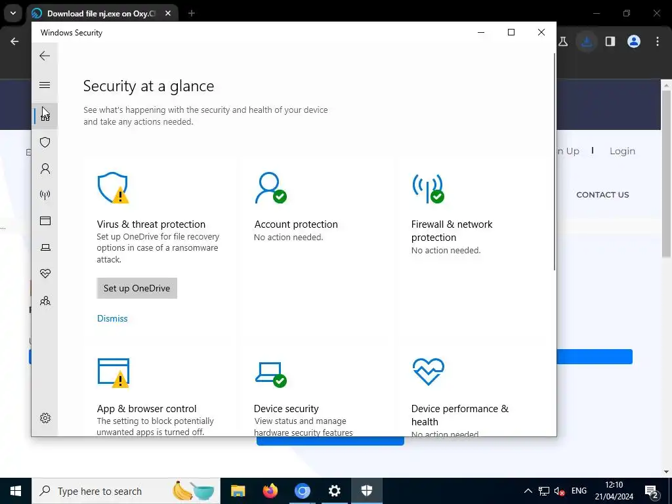Click the Set up OneDrive button
The width and height of the screenshot is (672, 504).
coord(136,289)
